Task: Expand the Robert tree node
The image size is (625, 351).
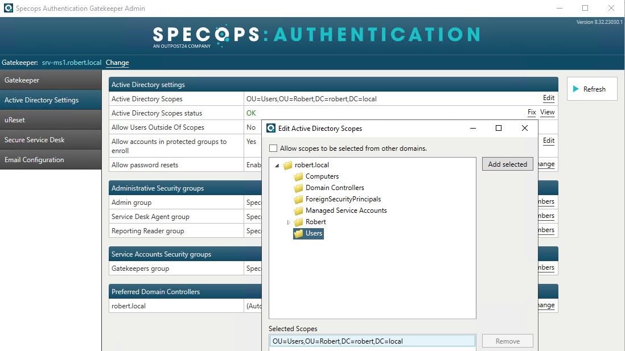Action: 289,222
